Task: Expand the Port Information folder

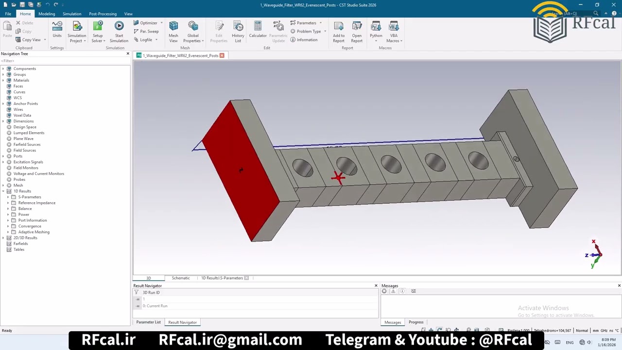Action: pyautogui.click(x=8, y=220)
